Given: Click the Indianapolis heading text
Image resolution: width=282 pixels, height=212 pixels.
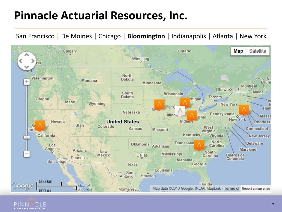Looking at the screenshot, I should pyautogui.click(x=189, y=36).
